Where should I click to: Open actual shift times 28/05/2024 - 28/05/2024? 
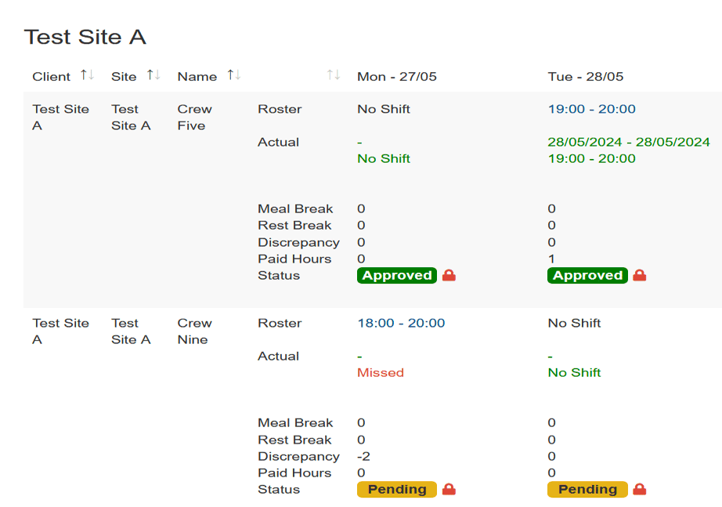(629, 142)
